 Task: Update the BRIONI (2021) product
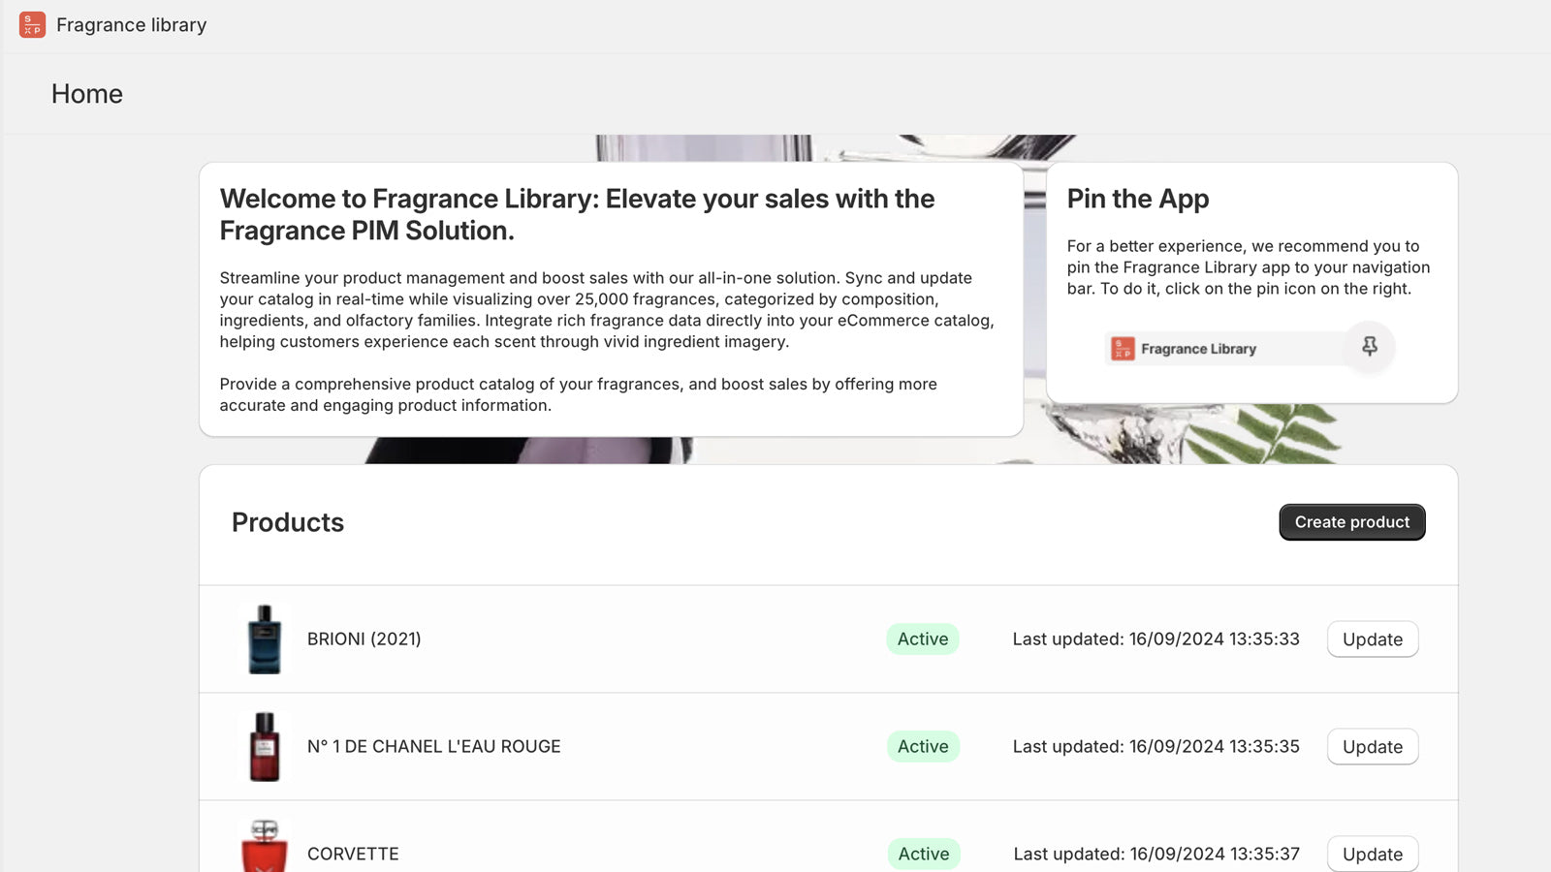tap(1373, 639)
